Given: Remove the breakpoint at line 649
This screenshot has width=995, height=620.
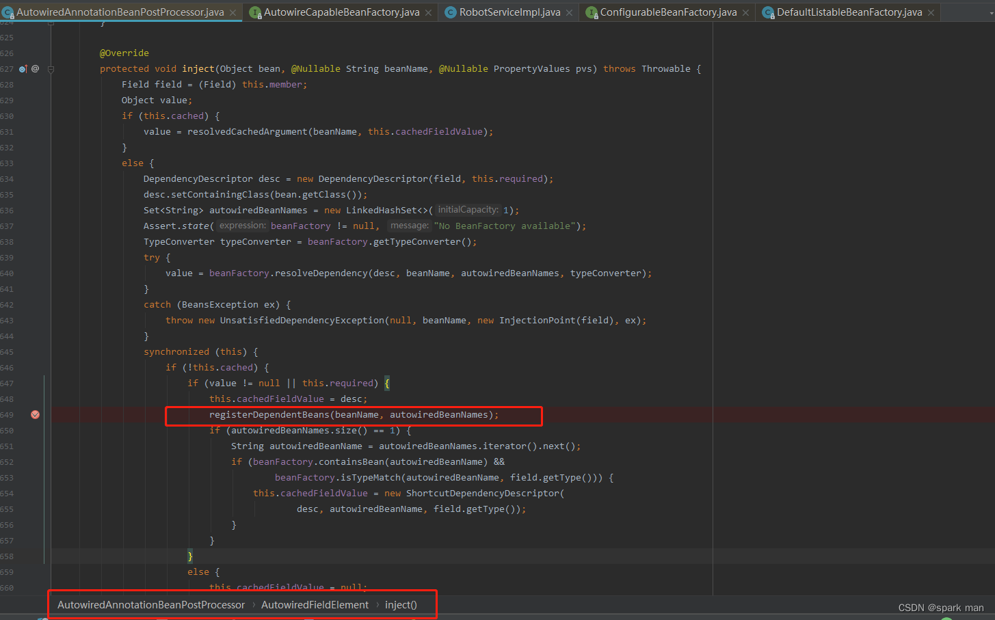Looking at the screenshot, I should (35, 414).
